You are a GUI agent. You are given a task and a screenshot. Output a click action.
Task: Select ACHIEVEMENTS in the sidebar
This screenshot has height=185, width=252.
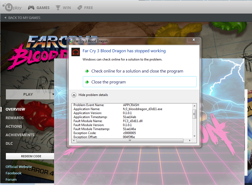tap(20, 135)
